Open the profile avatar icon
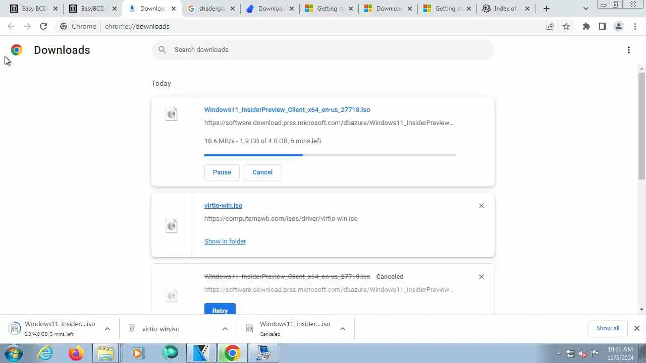This screenshot has height=363, width=646. [x=619, y=26]
